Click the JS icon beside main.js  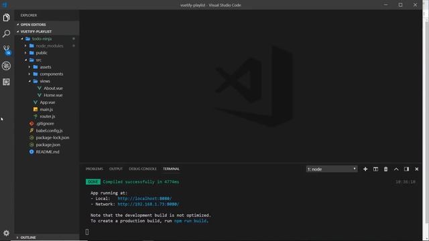point(36,109)
